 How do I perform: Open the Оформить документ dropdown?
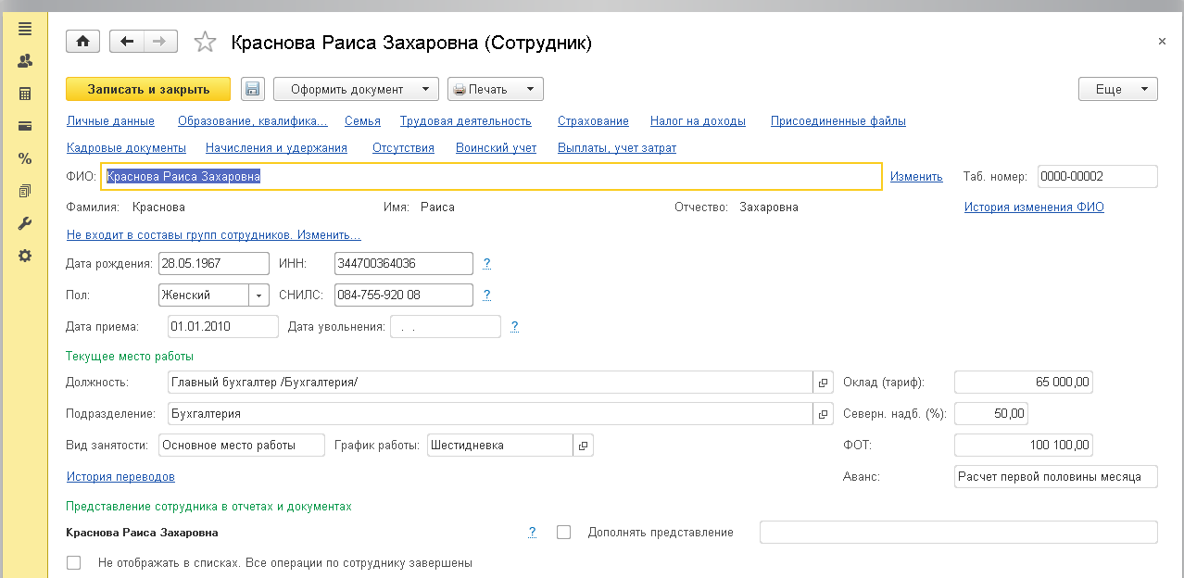tap(356, 89)
